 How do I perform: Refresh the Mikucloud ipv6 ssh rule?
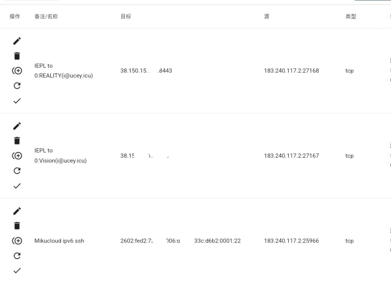pyautogui.click(x=17, y=256)
